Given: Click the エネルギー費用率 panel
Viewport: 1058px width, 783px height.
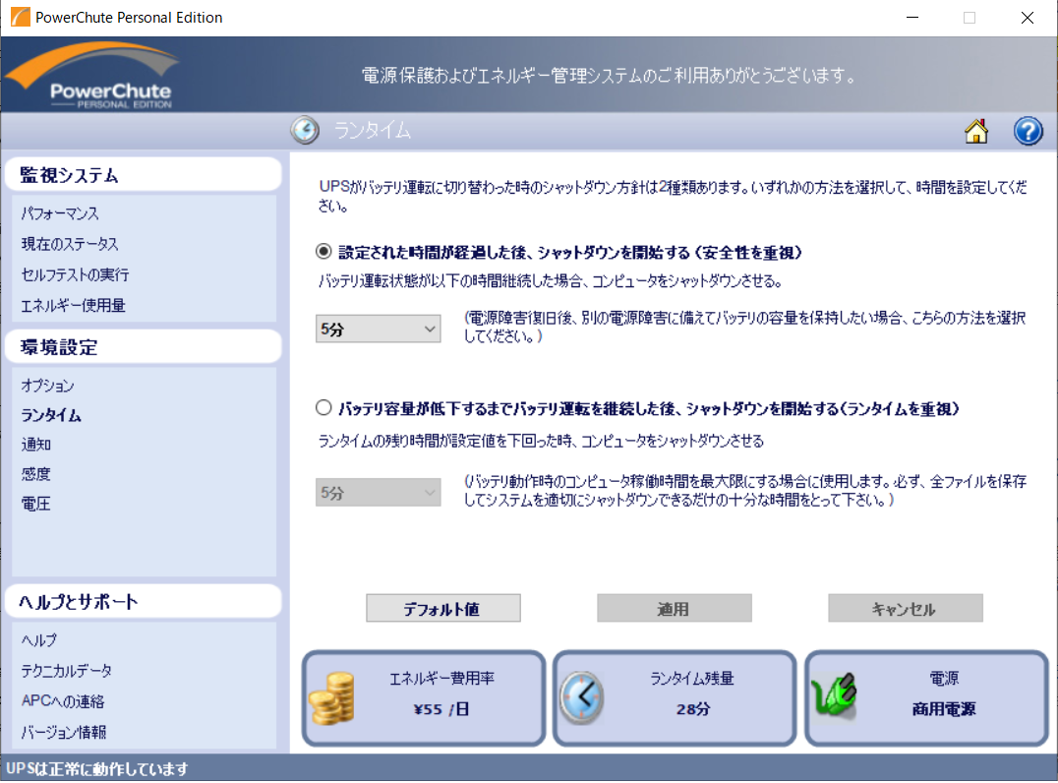Looking at the screenshot, I should [424, 698].
